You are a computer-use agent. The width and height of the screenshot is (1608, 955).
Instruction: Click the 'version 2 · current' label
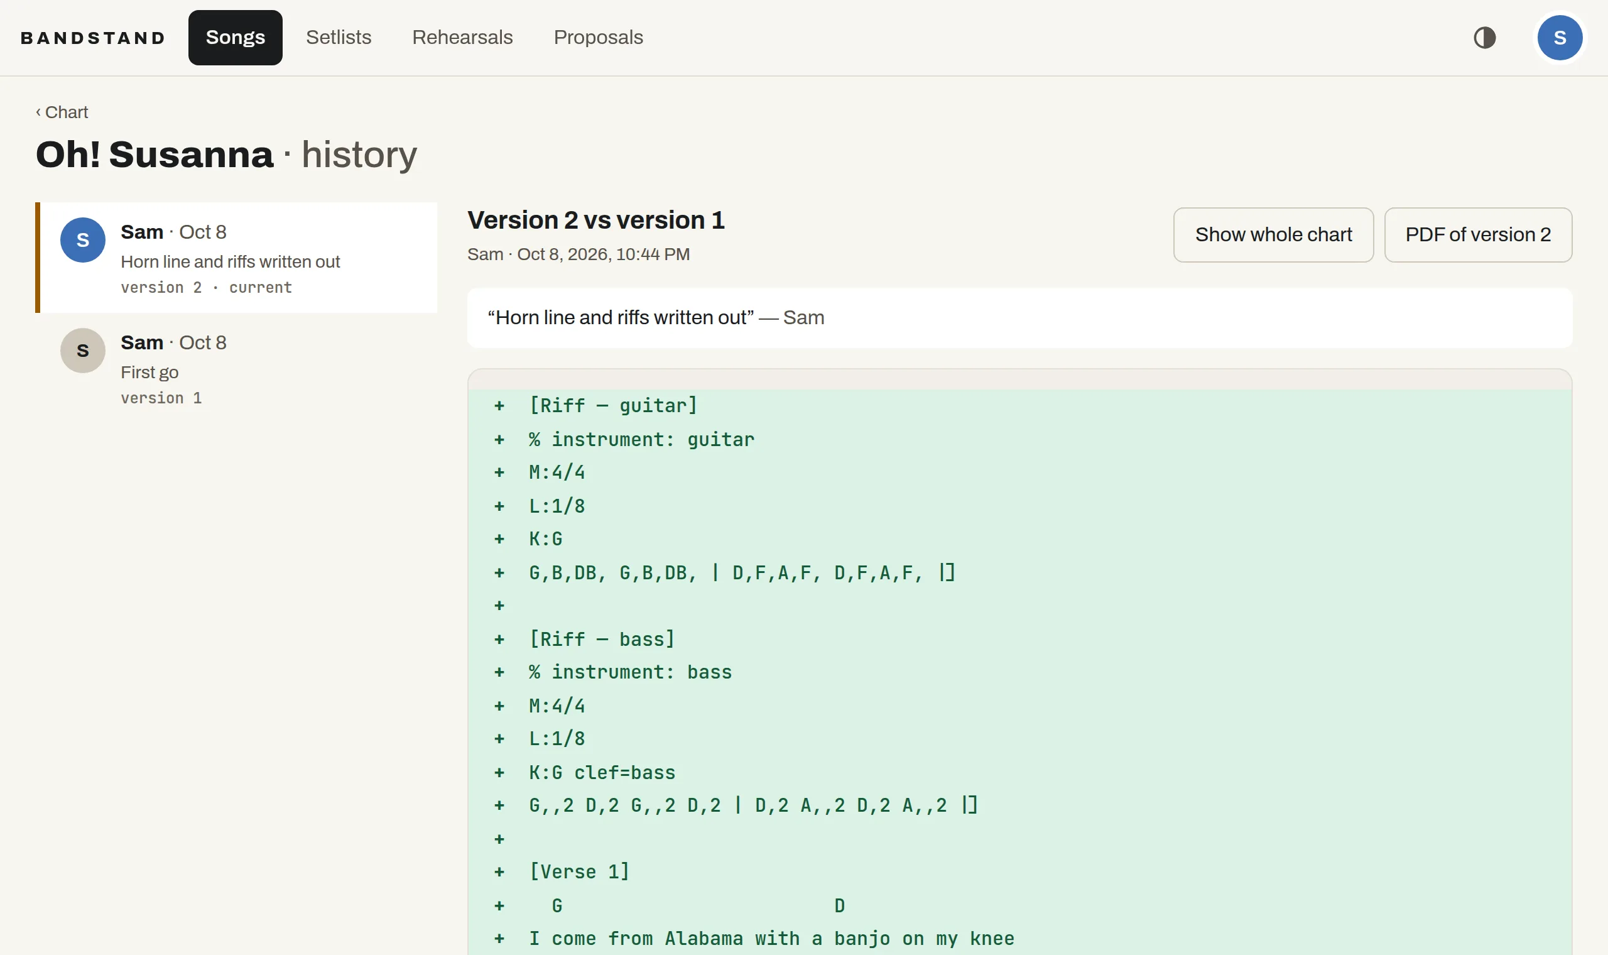(x=207, y=288)
